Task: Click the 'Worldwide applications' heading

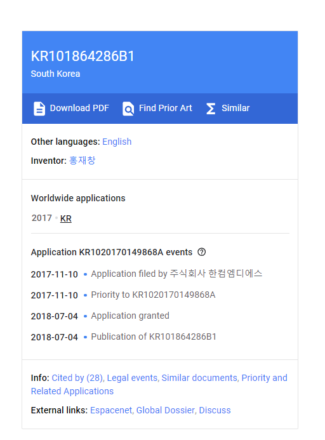Action: tap(78, 198)
